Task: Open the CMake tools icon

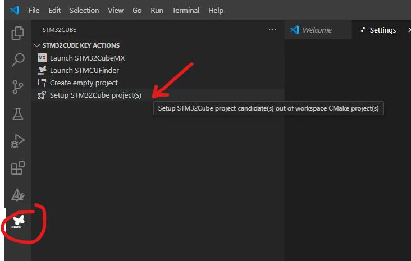Action: (18, 195)
